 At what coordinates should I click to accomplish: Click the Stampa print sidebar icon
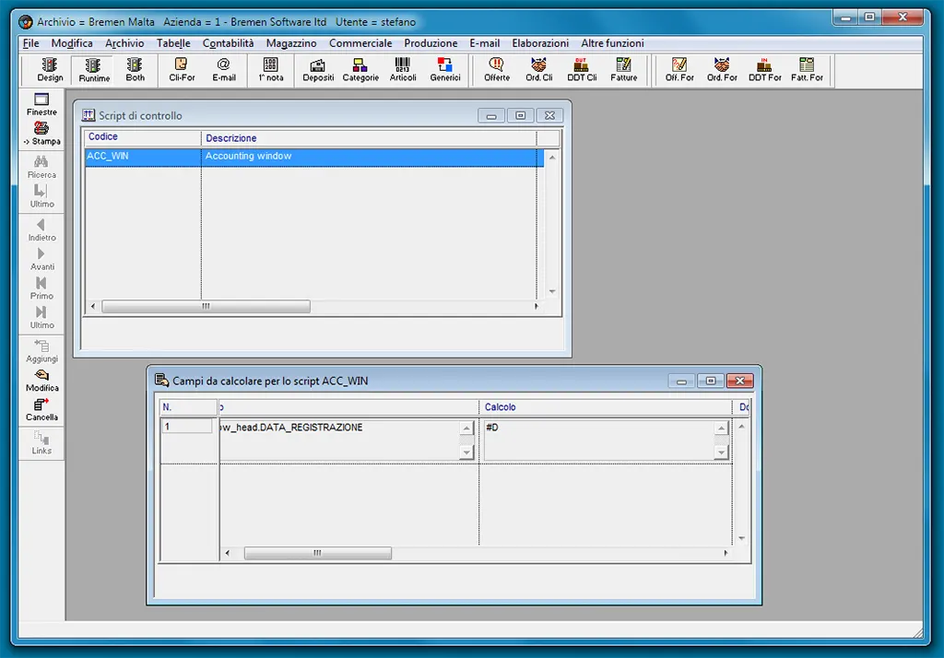click(41, 134)
